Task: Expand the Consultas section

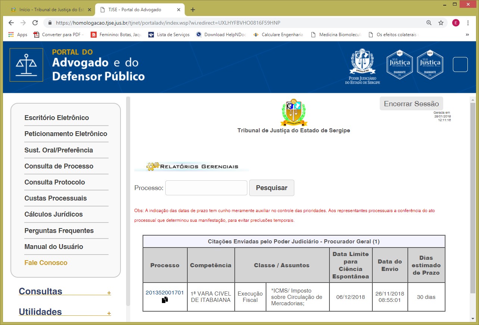Action: (x=109, y=293)
